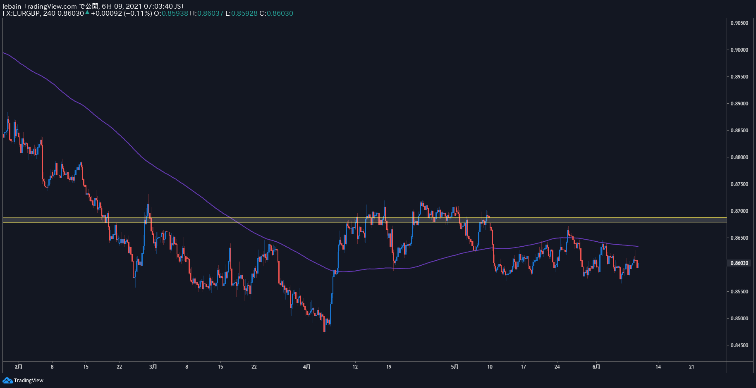Viewport: 756px width, 388px height.
Task: Click the date label 17 after 5月
Action: click(524, 367)
